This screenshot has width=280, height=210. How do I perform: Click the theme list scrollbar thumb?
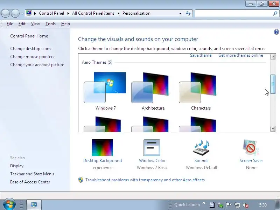[273, 84]
